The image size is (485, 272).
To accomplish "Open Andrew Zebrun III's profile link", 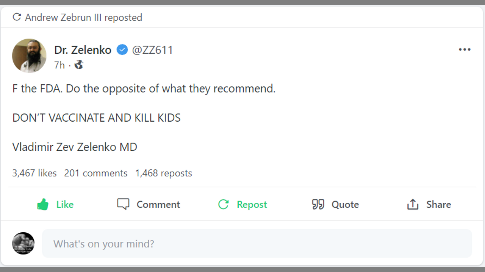I will (x=63, y=17).
